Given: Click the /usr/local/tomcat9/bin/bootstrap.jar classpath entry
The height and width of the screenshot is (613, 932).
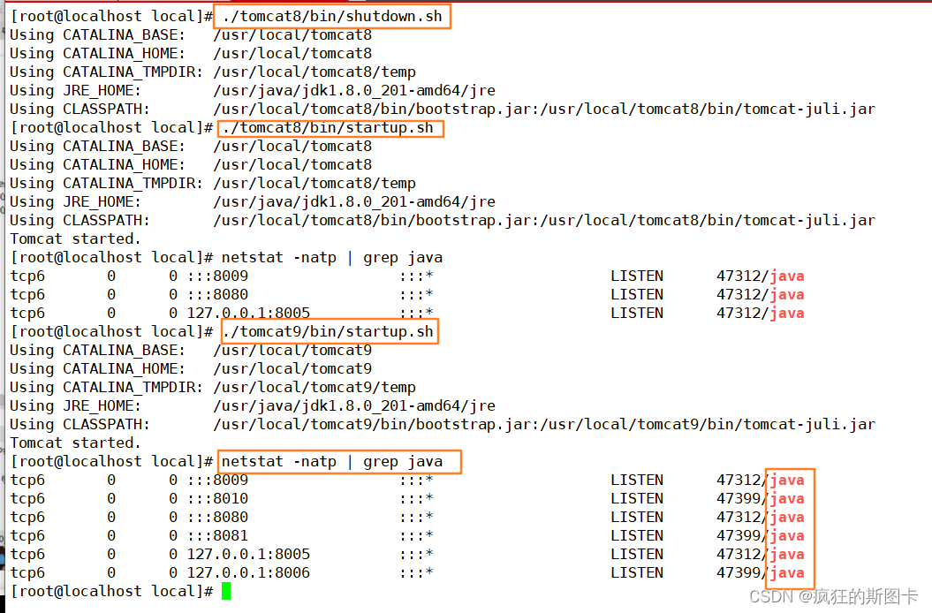Looking at the screenshot, I should [373, 425].
